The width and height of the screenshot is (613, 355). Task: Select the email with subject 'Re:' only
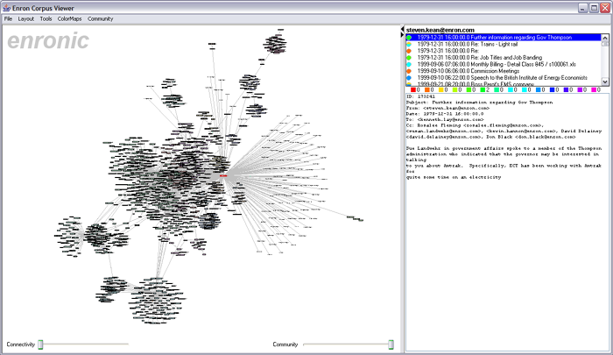(504, 51)
